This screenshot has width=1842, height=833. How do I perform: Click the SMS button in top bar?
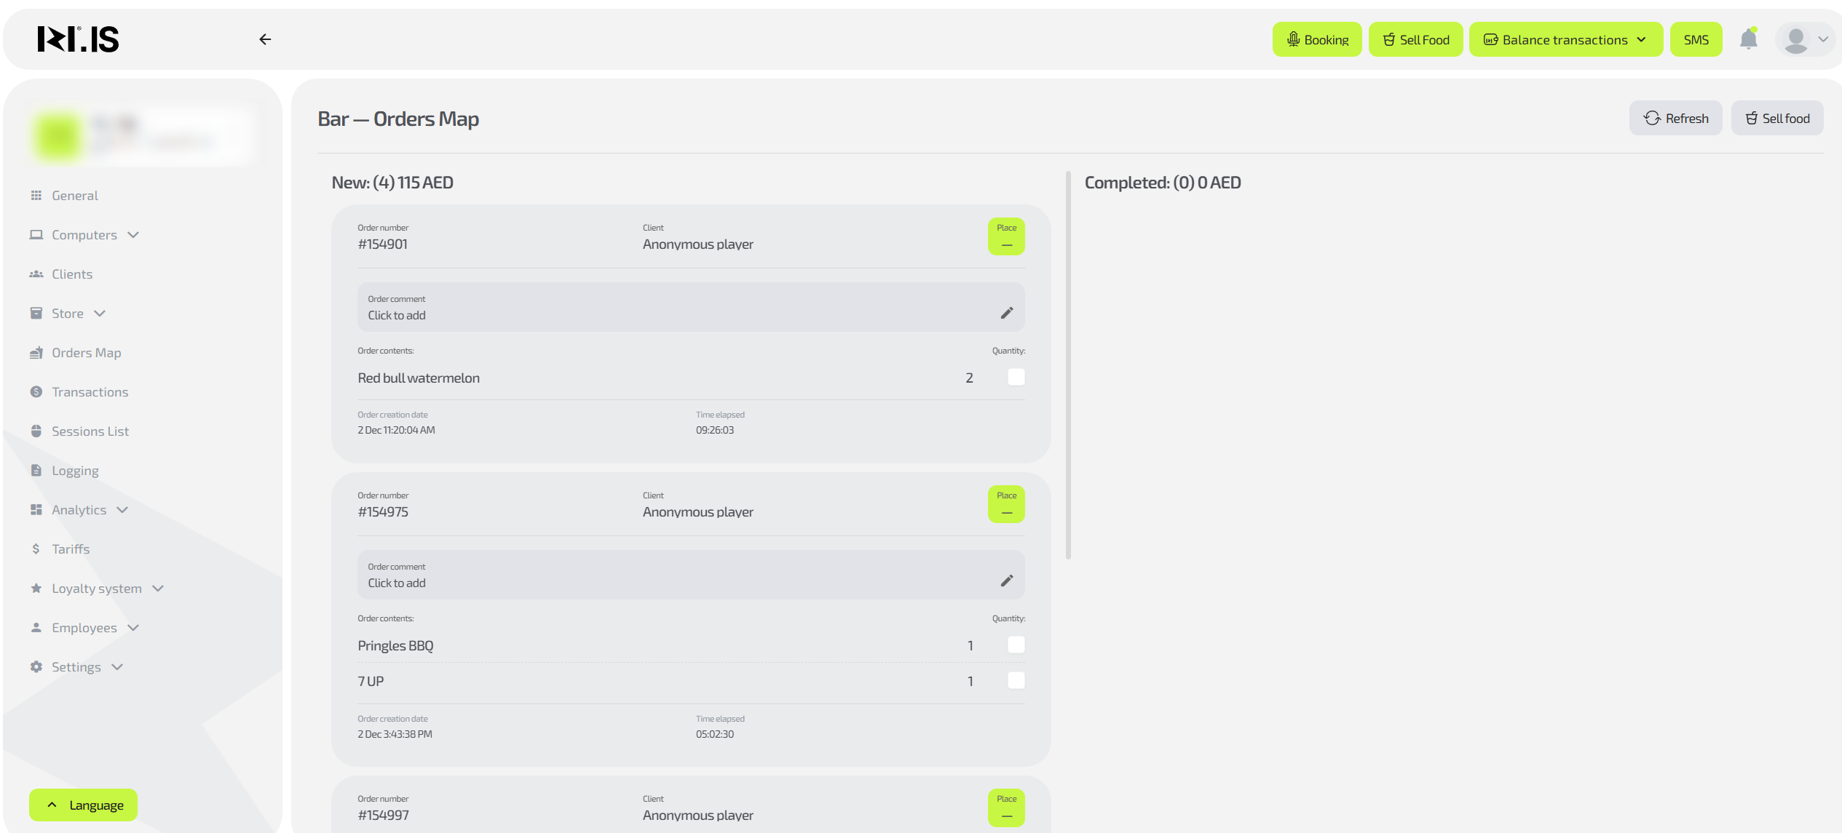[1696, 39]
